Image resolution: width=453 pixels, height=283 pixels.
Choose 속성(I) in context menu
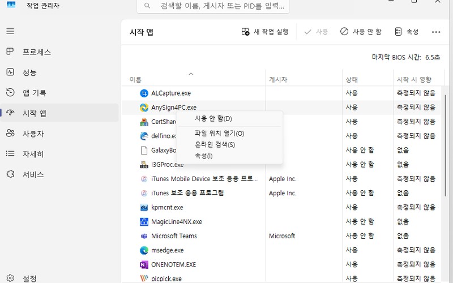point(229,156)
